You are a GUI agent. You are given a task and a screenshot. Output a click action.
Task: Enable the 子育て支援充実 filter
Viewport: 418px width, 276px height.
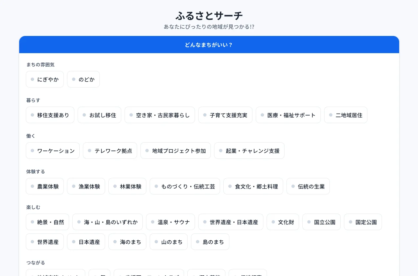click(225, 115)
